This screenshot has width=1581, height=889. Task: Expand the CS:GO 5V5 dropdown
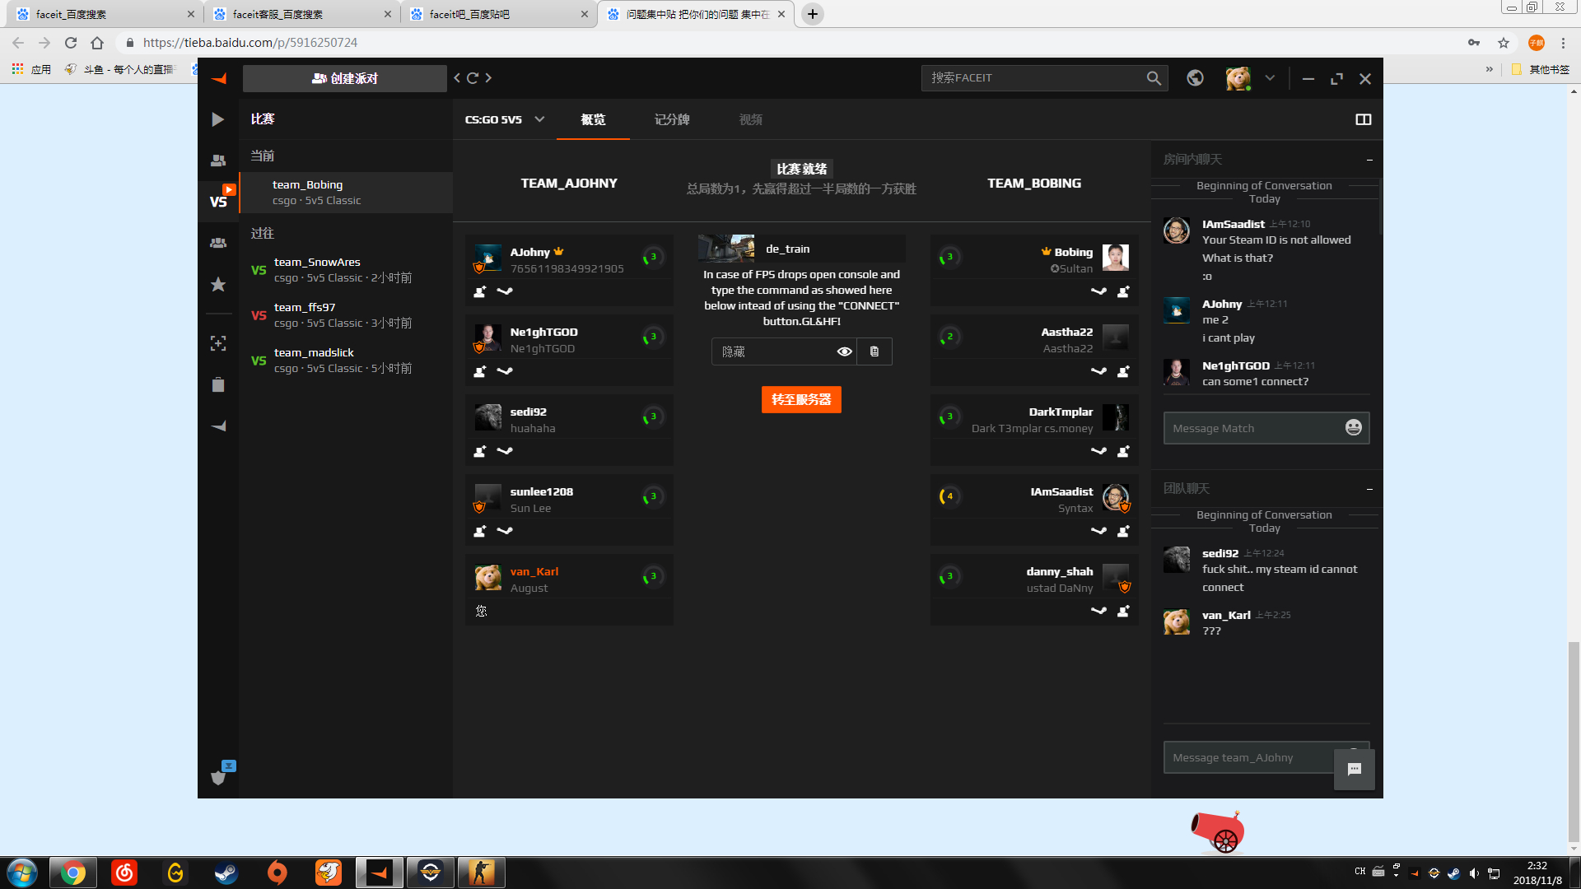(539, 119)
